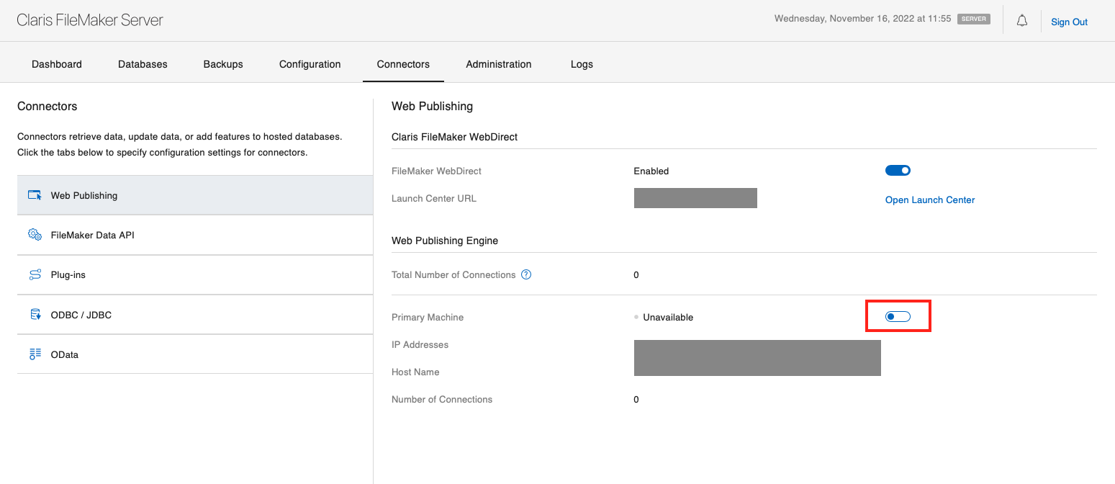This screenshot has width=1115, height=484.
Task: Open the notifications bell icon
Action: coord(1021,21)
